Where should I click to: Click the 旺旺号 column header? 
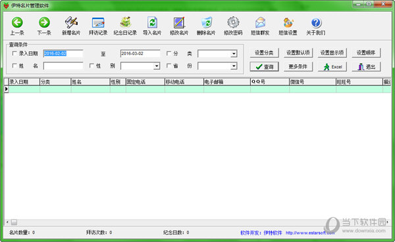click(359, 82)
